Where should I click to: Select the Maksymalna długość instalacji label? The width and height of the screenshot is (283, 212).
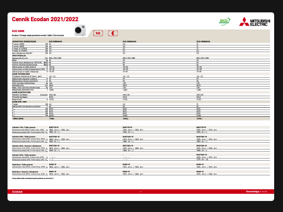pyautogui.click(x=25, y=79)
